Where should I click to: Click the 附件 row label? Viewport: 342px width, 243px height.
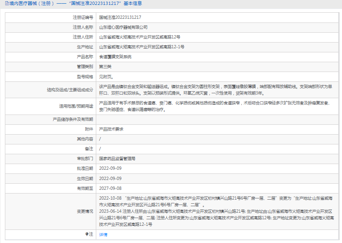89,129
